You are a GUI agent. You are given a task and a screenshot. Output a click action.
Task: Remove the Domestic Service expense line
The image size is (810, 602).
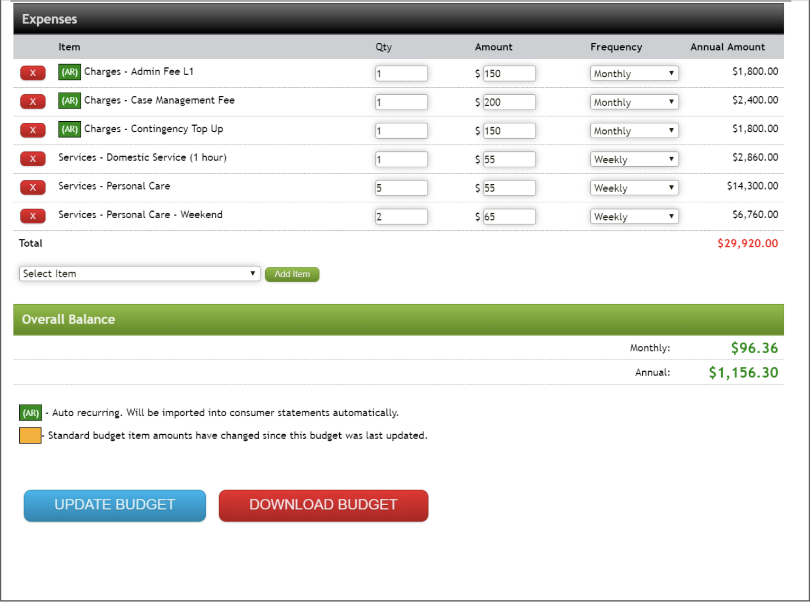pos(32,158)
